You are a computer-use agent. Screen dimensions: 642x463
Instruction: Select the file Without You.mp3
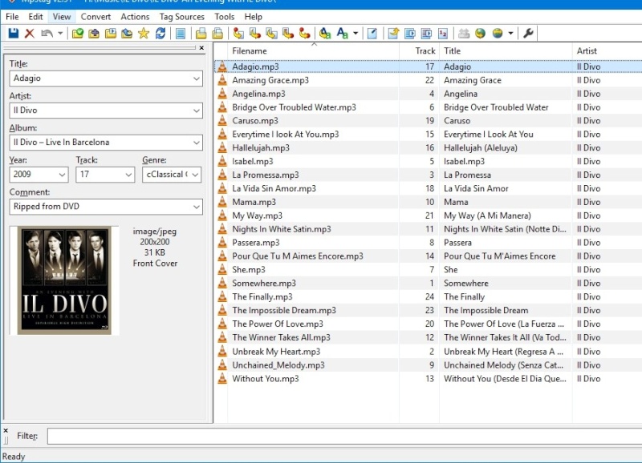[266, 378]
